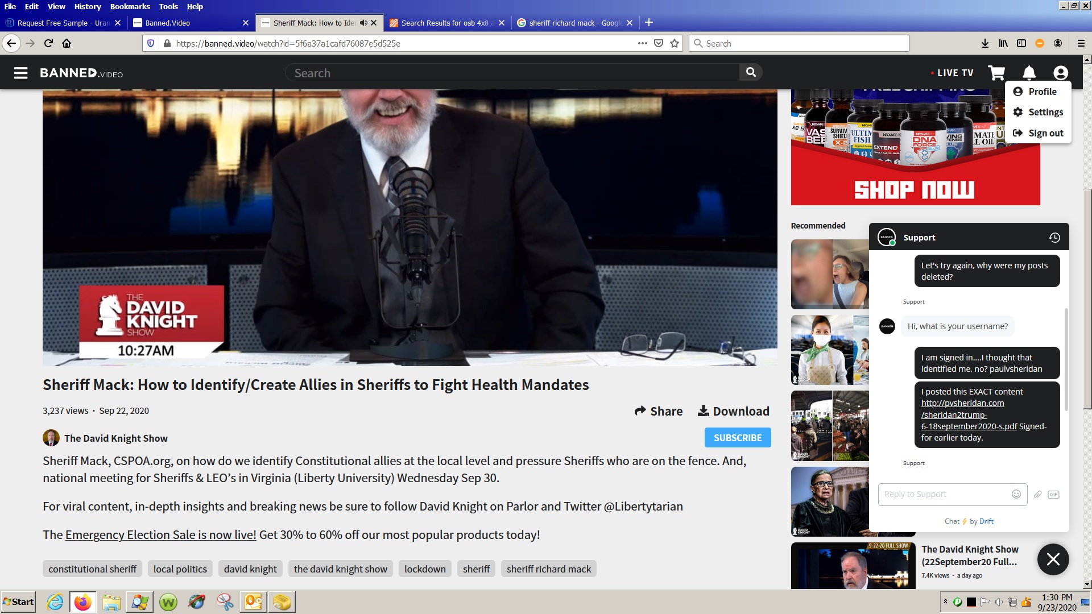This screenshot has width=1092, height=614.
Task: Click page vertical scrollbar thumb
Action: (1087, 298)
